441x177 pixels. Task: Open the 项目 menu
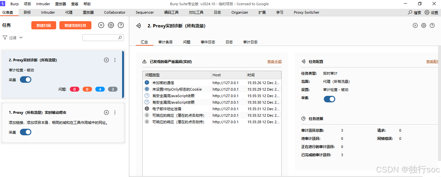point(27,4)
